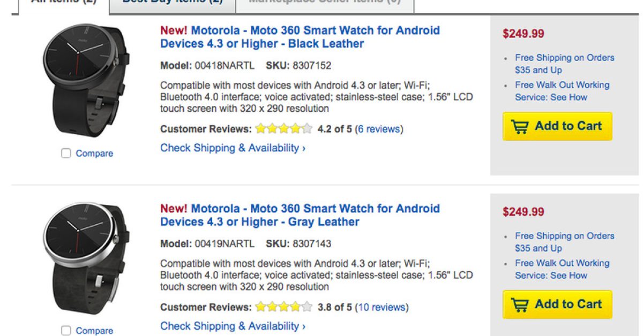Image resolution: width=643 pixels, height=336 pixels.
Task: Add the Black Leather Moto 360 to cart
Action: click(557, 126)
